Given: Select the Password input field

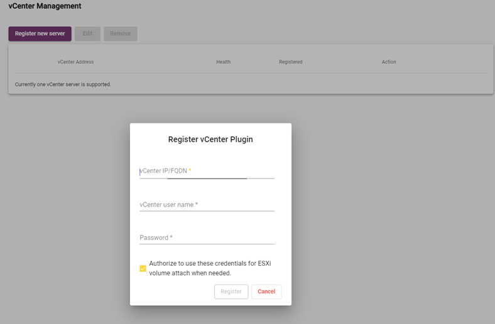Looking at the screenshot, I should pos(207,238).
